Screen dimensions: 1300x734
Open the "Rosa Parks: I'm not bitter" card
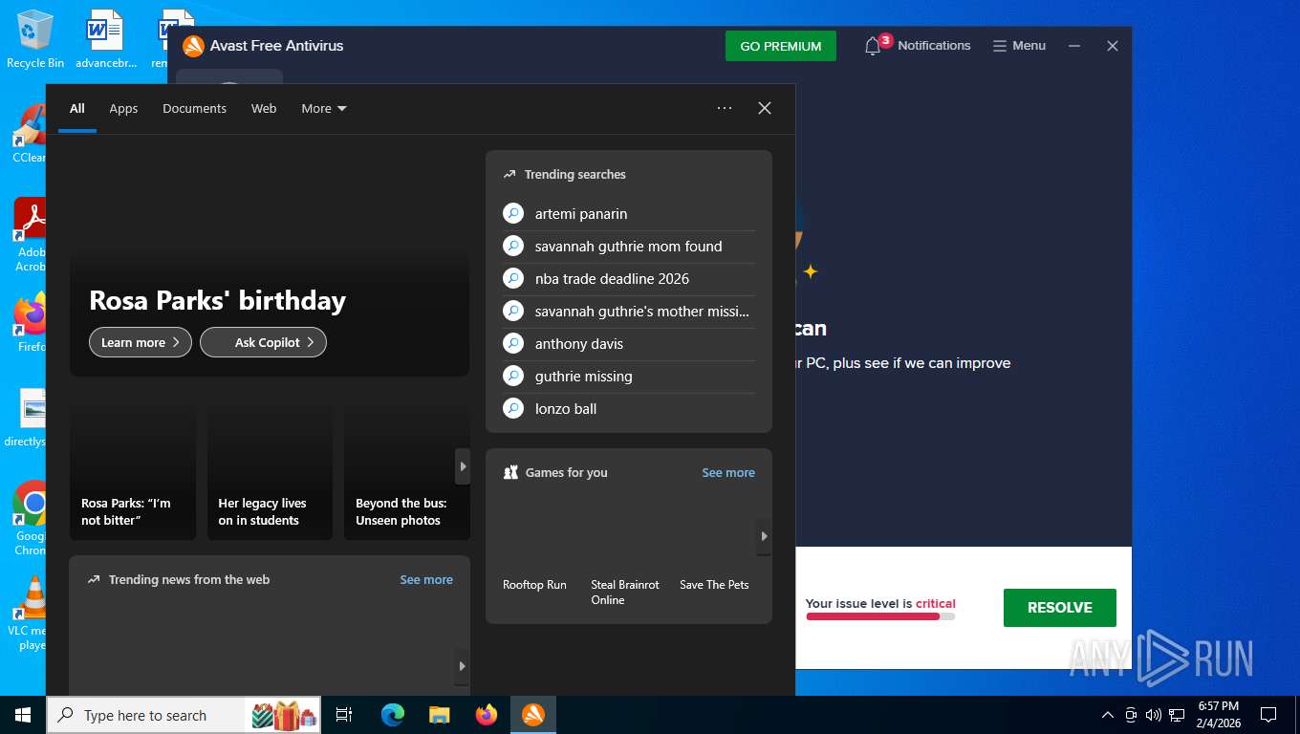(133, 473)
